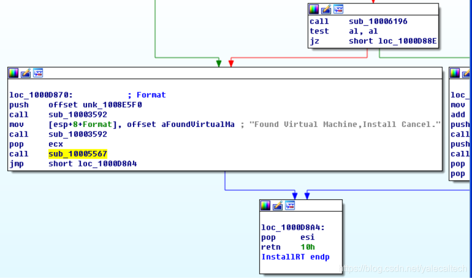Click node color icon in loc_1000D8A4 block

pos(265,206)
